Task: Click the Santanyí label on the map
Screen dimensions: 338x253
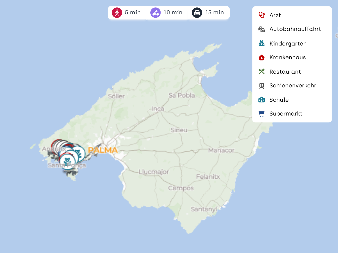Action: [204, 209]
